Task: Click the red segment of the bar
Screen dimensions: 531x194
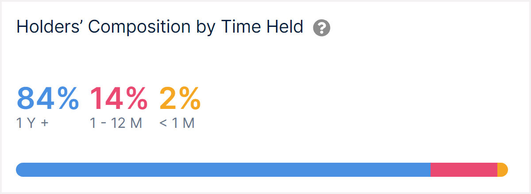Action: (x=464, y=170)
